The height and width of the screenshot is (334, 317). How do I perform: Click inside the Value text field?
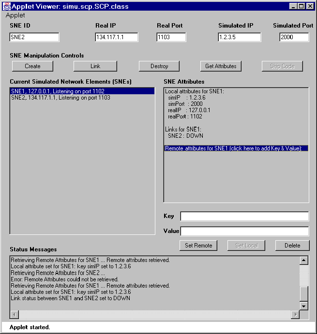click(x=244, y=232)
